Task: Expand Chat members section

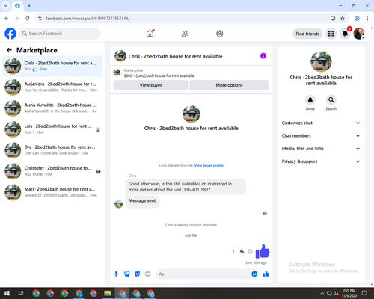Action: (x=321, y=136)
